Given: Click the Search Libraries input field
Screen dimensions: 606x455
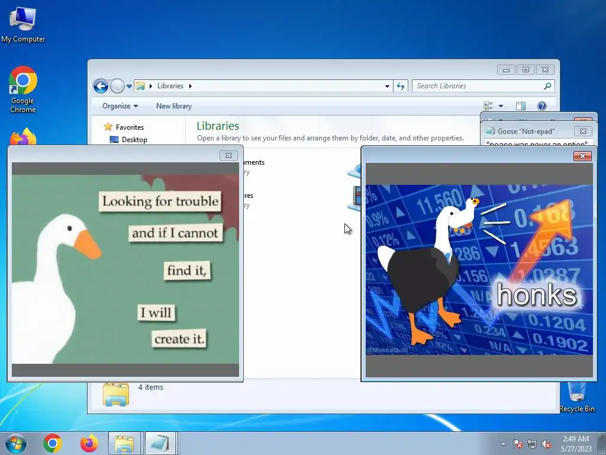Looking at the screenshot, I should 483,86.
